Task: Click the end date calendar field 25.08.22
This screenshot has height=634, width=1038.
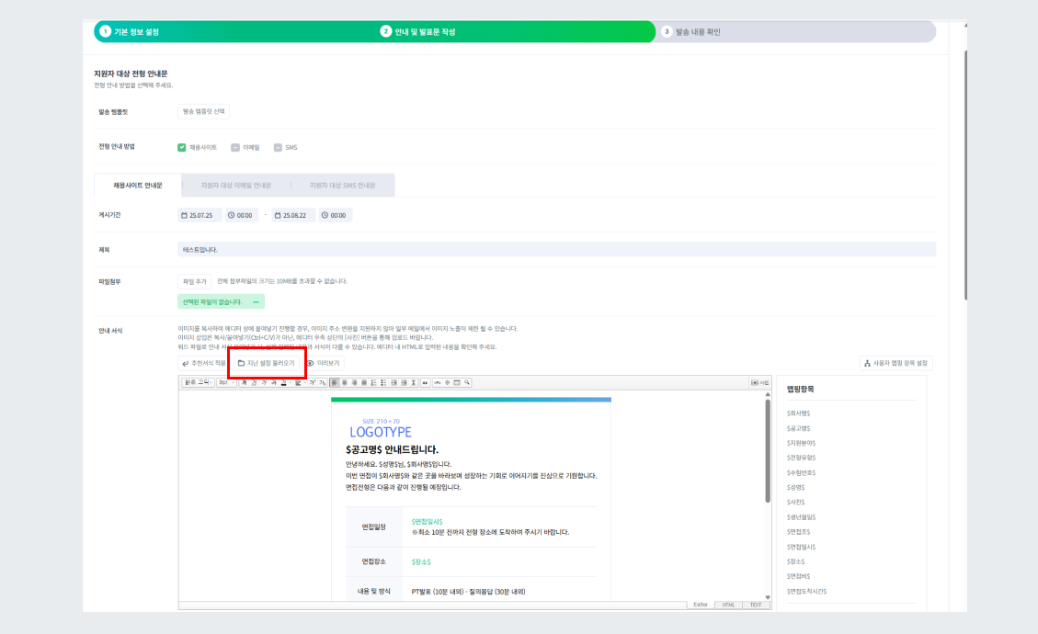Action: (294, 215)
